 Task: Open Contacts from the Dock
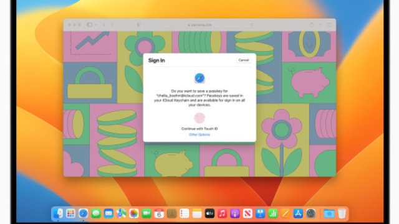click(172, 213)
